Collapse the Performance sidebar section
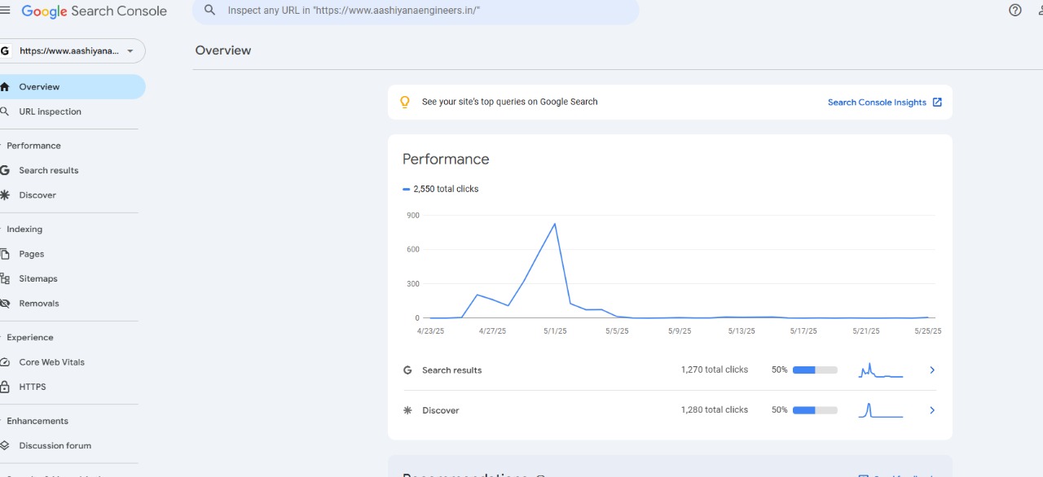1043x477 pixels. (x=33, y=146)
